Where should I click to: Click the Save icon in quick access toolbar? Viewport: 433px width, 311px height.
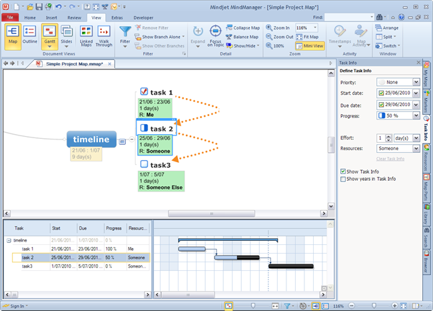39,7
